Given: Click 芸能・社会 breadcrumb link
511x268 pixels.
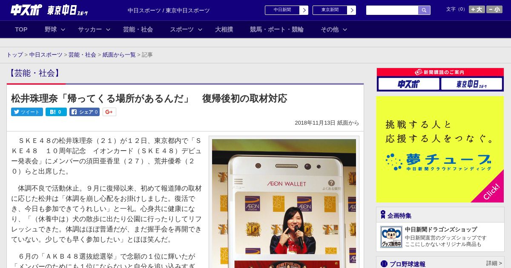Looking at the screenshot, I should click(x=82, y=55).
